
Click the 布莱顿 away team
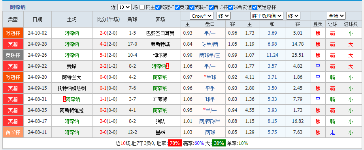pos(160,99)
